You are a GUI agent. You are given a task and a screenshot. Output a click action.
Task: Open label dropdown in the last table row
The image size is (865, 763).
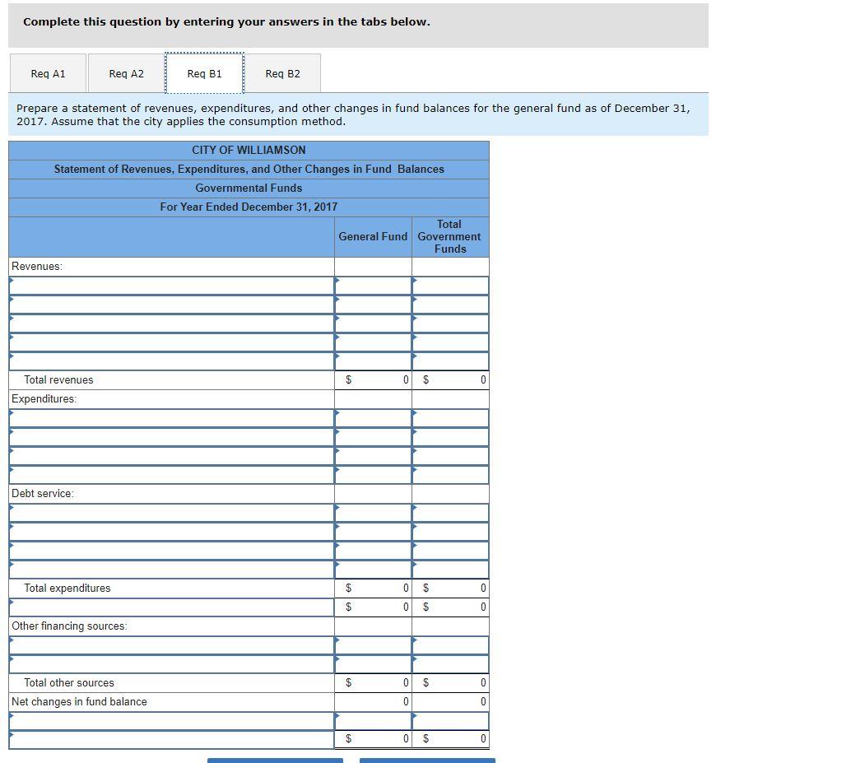click(x=171, y=740)
